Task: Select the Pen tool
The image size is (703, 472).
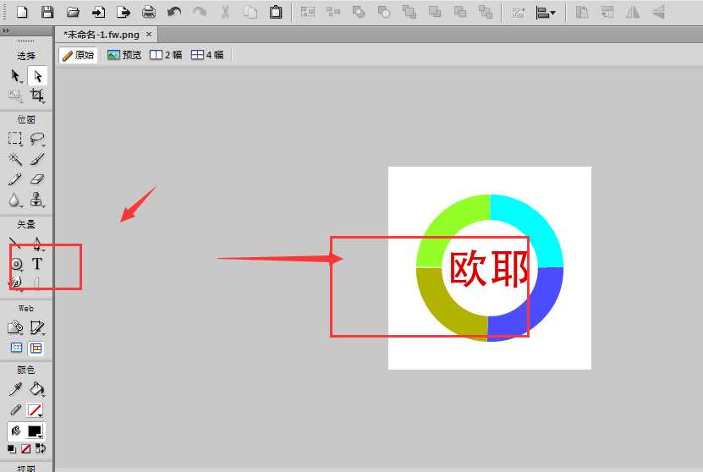Action: (x=37, y=244)
